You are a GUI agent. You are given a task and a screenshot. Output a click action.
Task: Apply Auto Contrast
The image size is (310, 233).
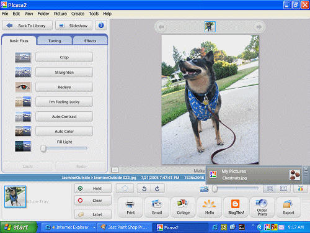(64, 117)
